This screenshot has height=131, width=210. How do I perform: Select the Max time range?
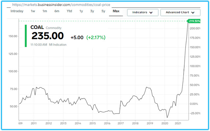(x=116, y=11)
